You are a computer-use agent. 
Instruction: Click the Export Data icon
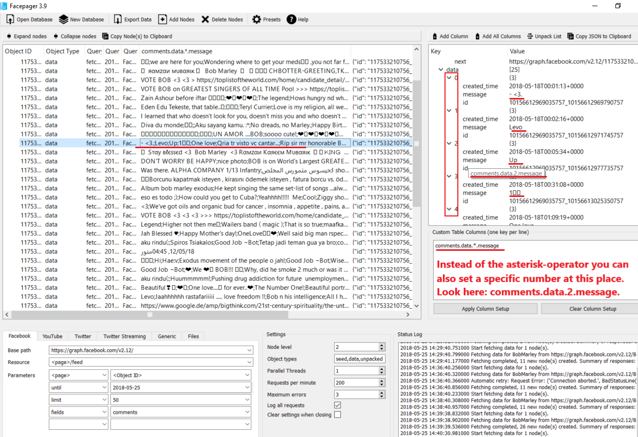tap(118, 19)
